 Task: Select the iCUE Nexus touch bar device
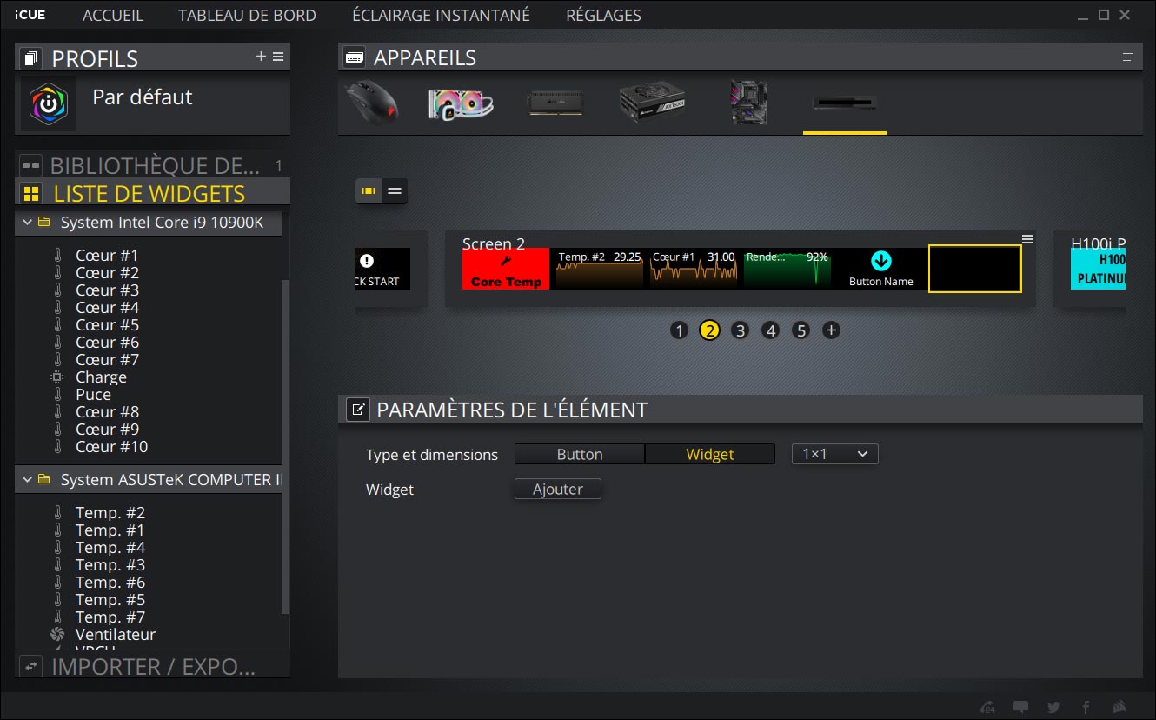tap(844, 103)
